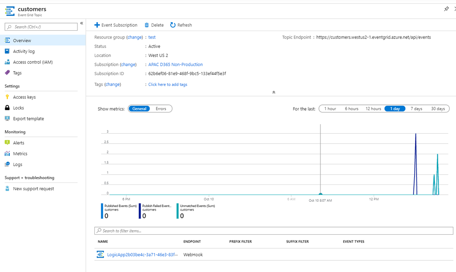This screenshot has width=456, height=272.
Task: Open the 'test' resource group link
Action: point(152,37)
